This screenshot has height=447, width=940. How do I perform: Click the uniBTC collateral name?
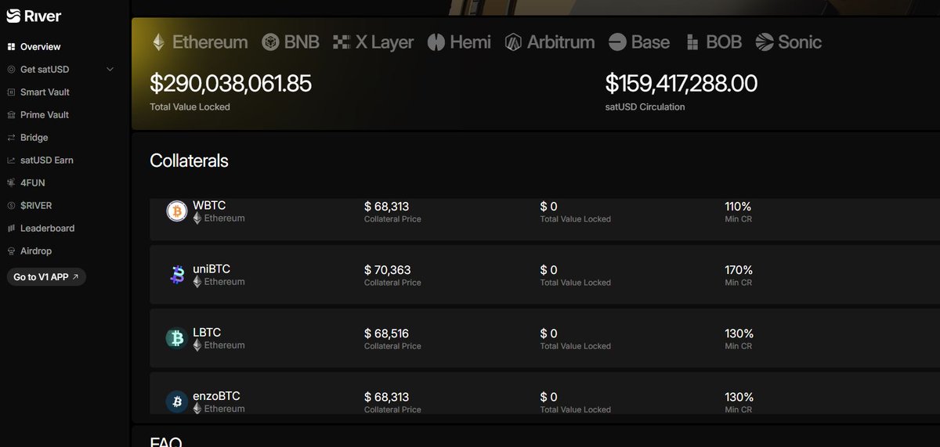pyautogui.click(x=211, y=269)
